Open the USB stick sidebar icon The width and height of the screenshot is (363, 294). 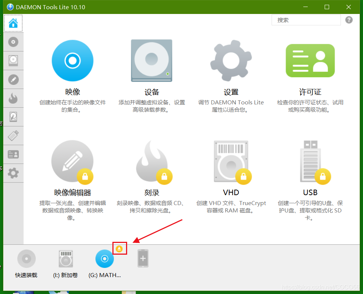coord(13,136)
